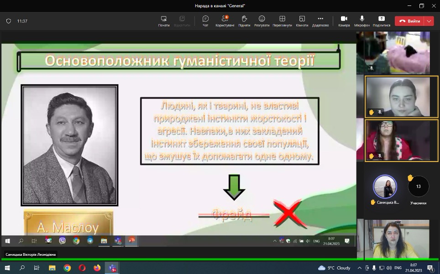The height and width of the screenshot is (274, 440).
Task: Click Поділитися to share your screen
Action: [381, 21]
